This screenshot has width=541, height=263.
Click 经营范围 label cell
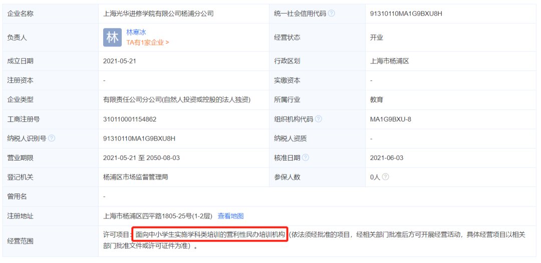point(51,241)
